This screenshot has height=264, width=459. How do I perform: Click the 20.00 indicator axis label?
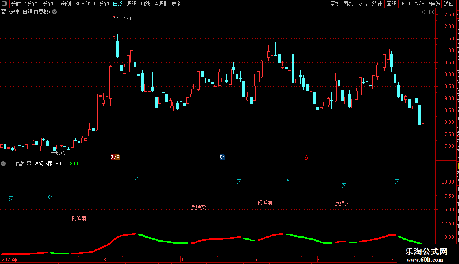(448, 182)
